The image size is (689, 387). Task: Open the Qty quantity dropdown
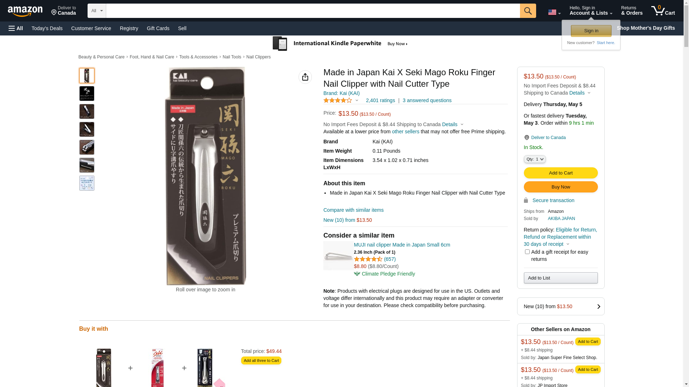[534, 159]
